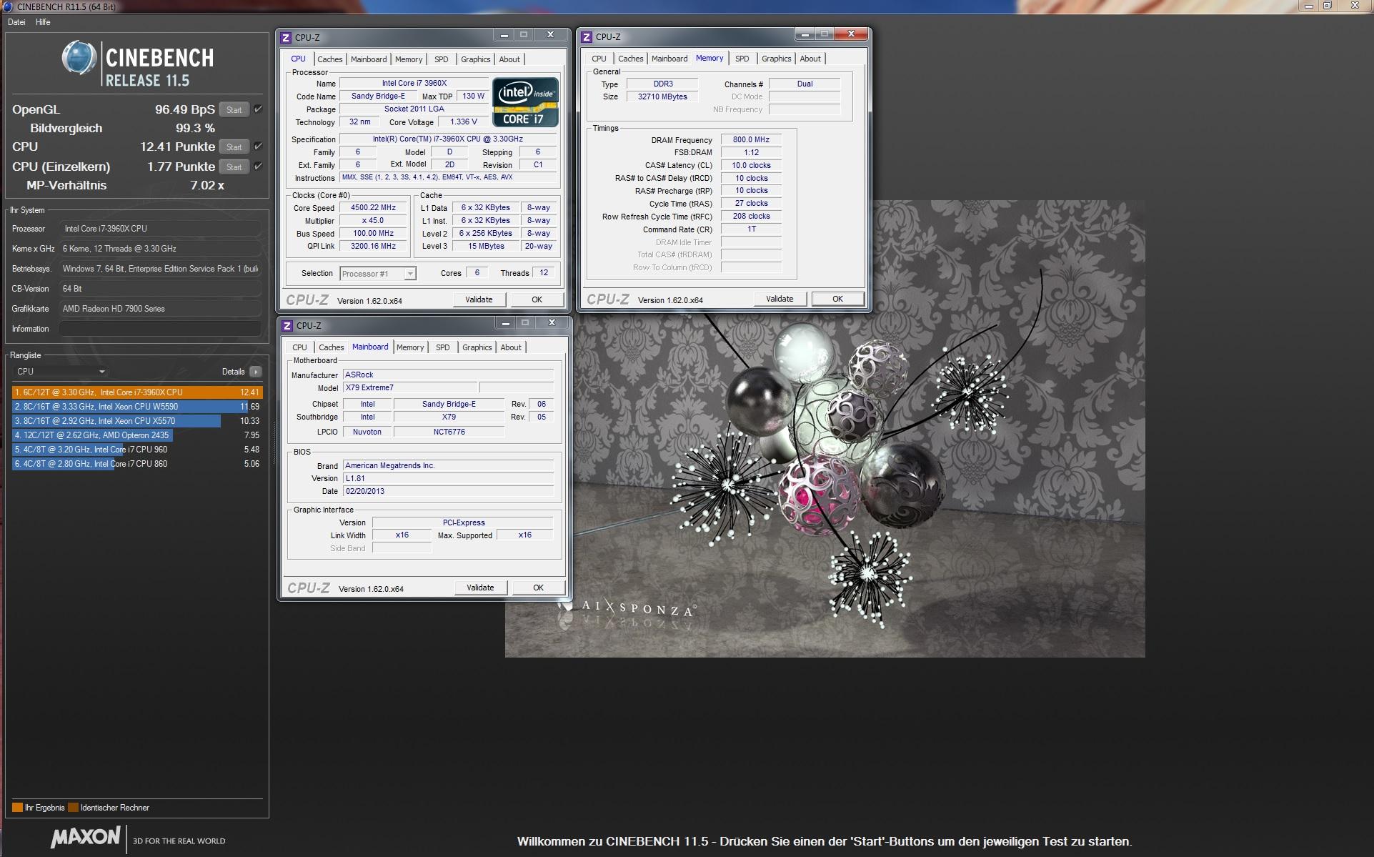Select ranking entry Intel Core i7 CPU 860

click(x=137, y=464)
